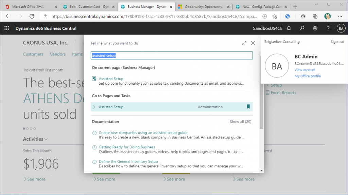This screenshot has height=195, width=348.
Task: Open Create new companies using assisted setup guide
Action: (143, 133)
